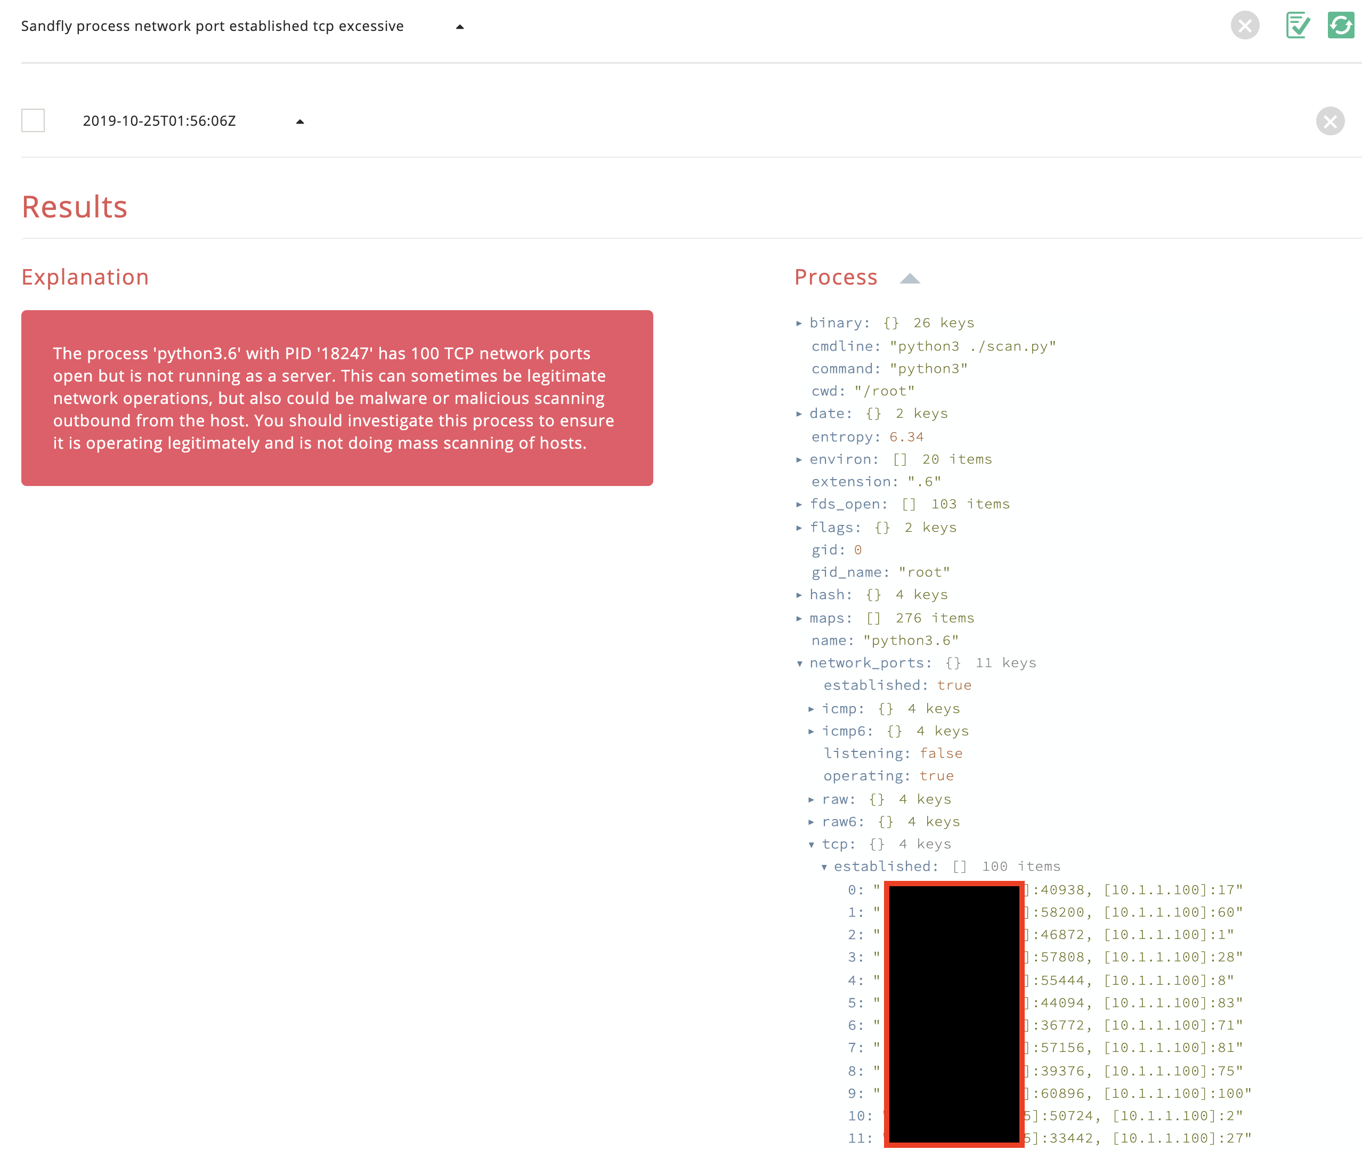Expand the icmp 4 keys node

tap(811, 709)
